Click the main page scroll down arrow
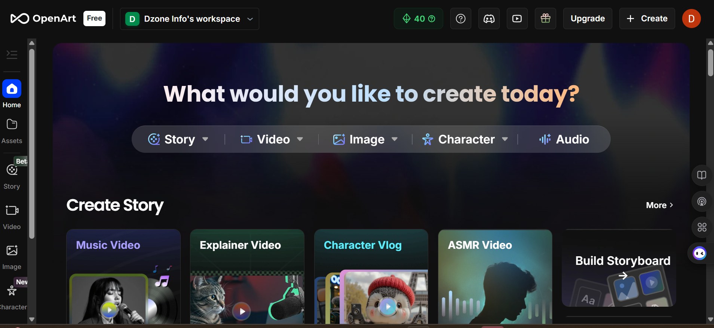 [x=710, y=319]
